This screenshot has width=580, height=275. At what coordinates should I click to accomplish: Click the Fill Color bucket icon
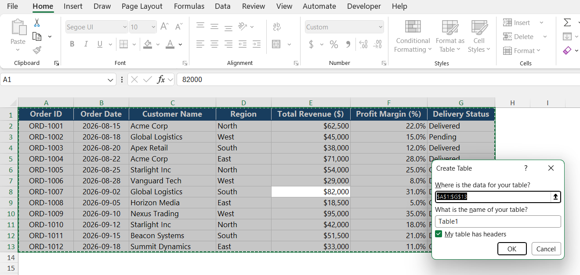(148, 44)
